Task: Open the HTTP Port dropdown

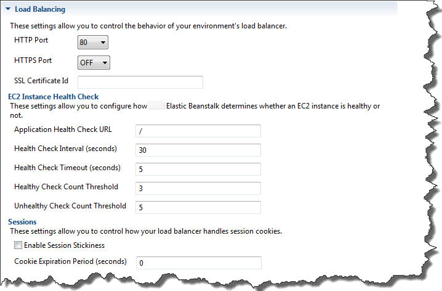Action: (x=93, y=42)
